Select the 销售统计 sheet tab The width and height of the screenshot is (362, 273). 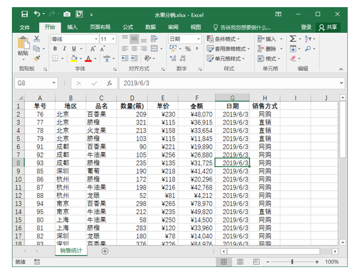click(x=71, y=250)
